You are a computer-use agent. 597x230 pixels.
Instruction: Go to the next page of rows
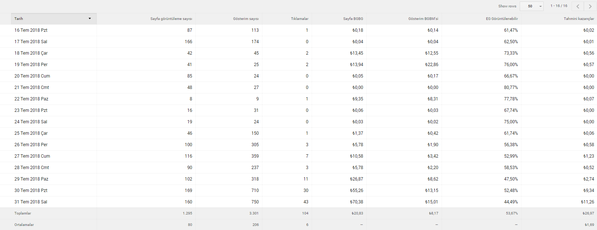click(x=590, y=6)
